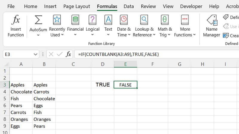Select the Formulas tab
This screenshot has width=239, height=134.
[107, 6]
